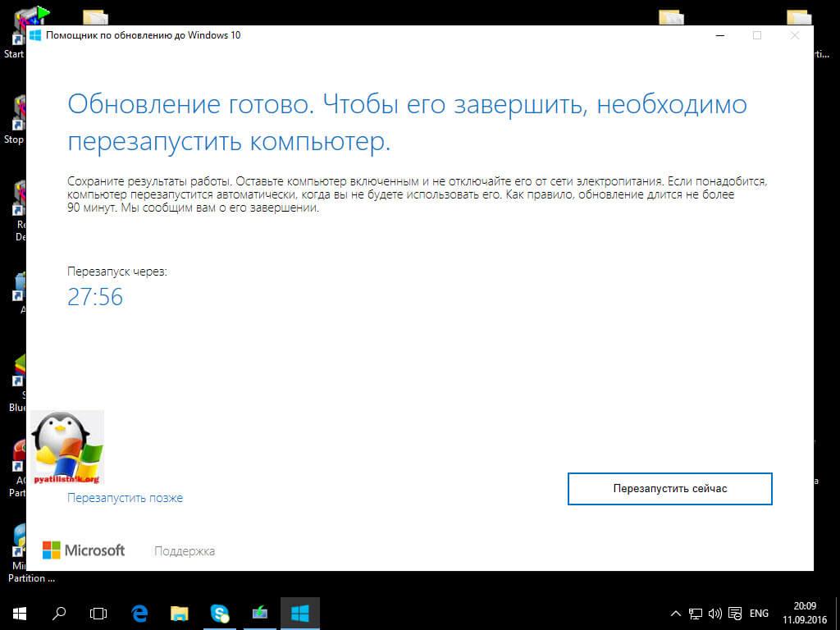Click the heading Обновление готово
Viewport: 840px width, 630px height.
pos(190,104)
